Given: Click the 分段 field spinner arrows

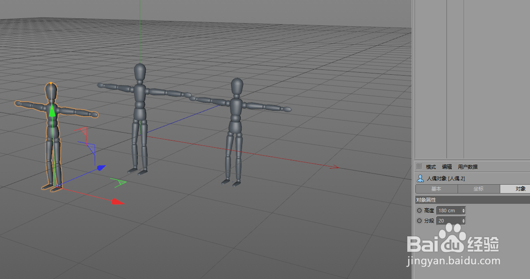Looking at the screenshot, I should pos(463,221).
